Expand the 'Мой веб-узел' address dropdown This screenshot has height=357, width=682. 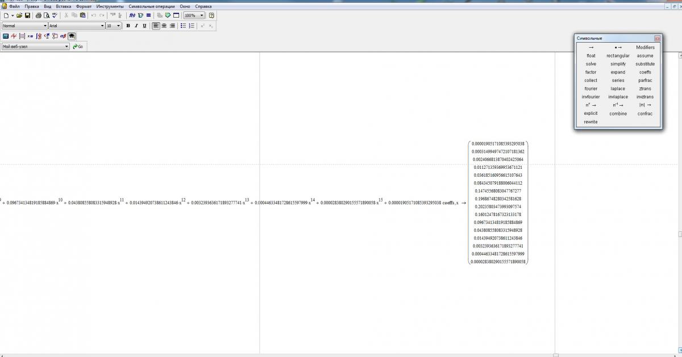click(66, 46)
